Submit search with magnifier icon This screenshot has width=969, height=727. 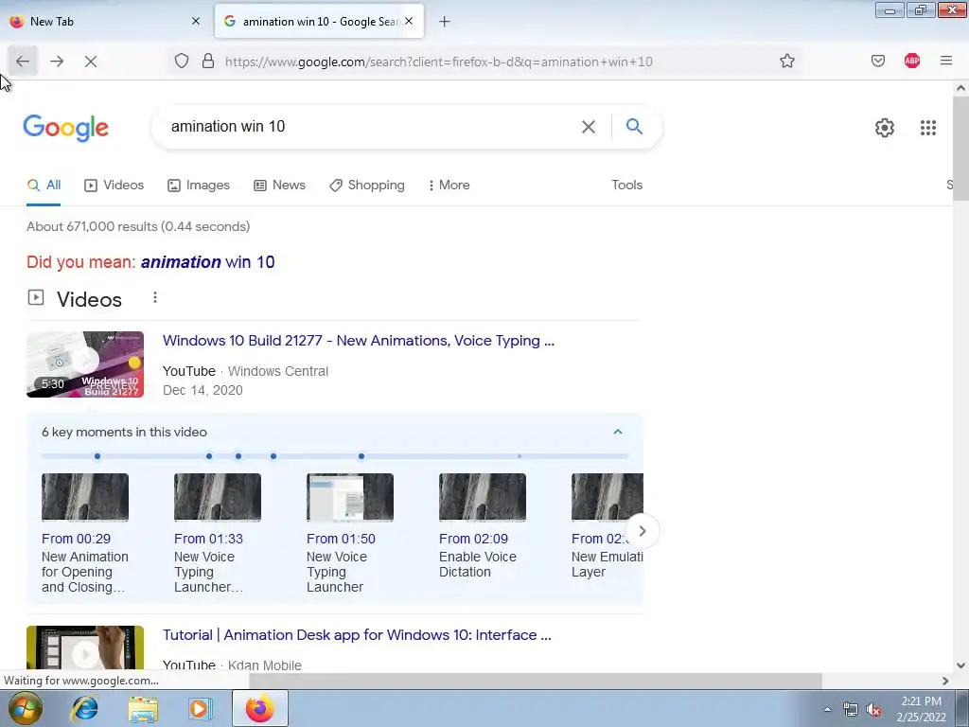[634, 127]
